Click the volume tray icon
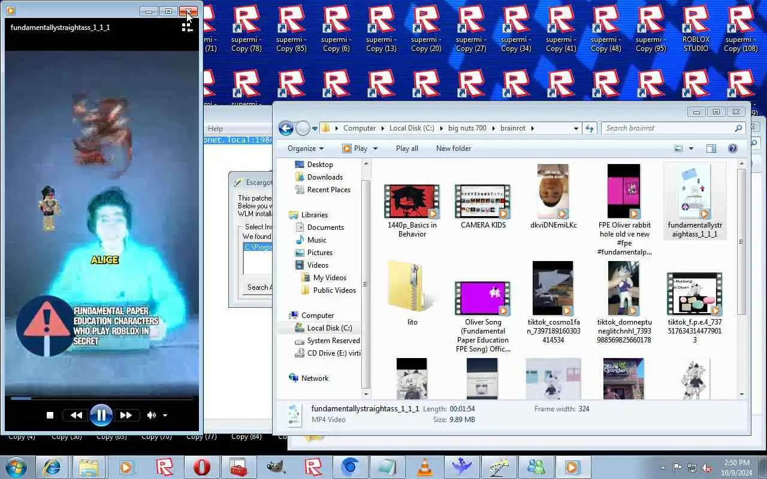Viewport: 767px width, 479px height. click(x=707, y=468)
